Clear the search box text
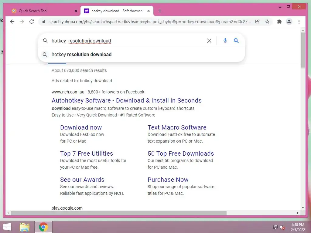 209,41
